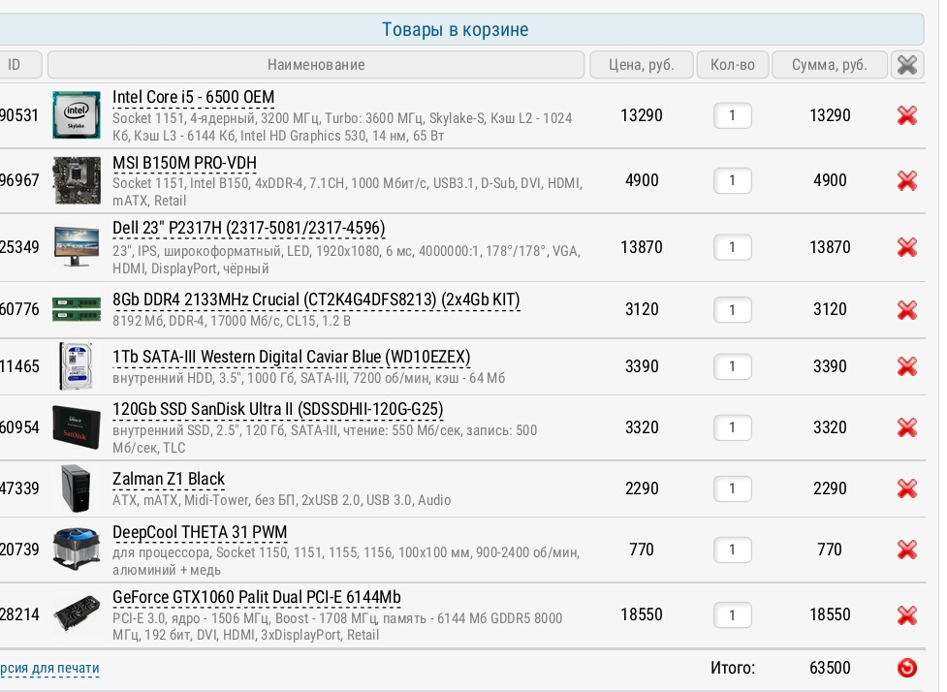Select price 18550 in Цена column
This screenshot has width=947, height=692.
642,614
